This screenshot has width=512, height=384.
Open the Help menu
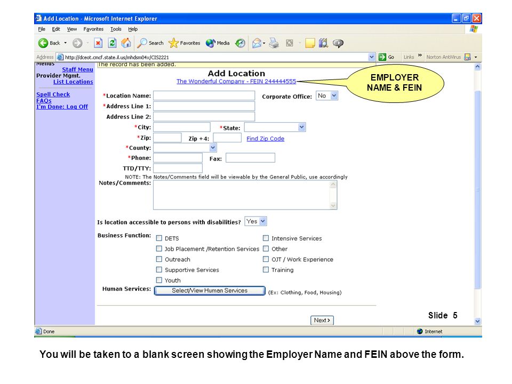point(133,29)
